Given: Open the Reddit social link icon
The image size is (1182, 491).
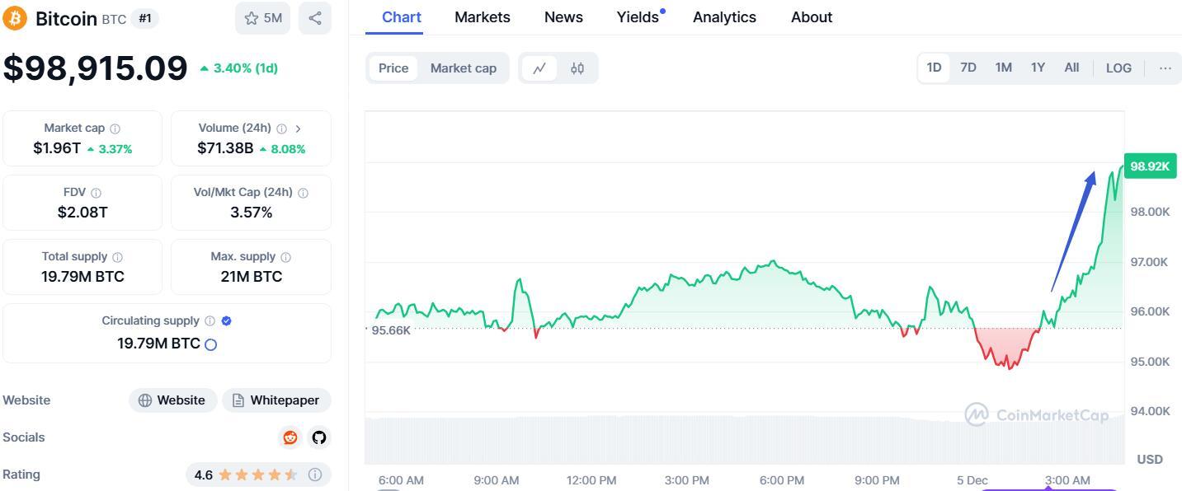Looking at the screenshot, I should coord(290,437).
